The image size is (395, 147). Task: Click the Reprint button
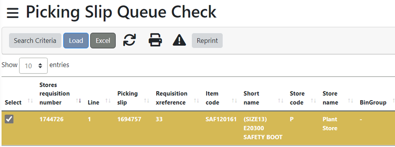[207, 40]
